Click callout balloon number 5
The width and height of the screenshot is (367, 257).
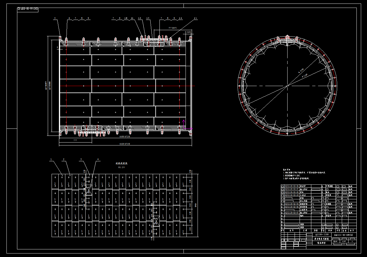[55, 18]
